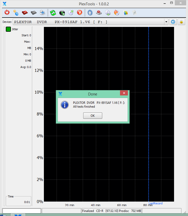Click the empty white status bar field

[x=22, y=211]
